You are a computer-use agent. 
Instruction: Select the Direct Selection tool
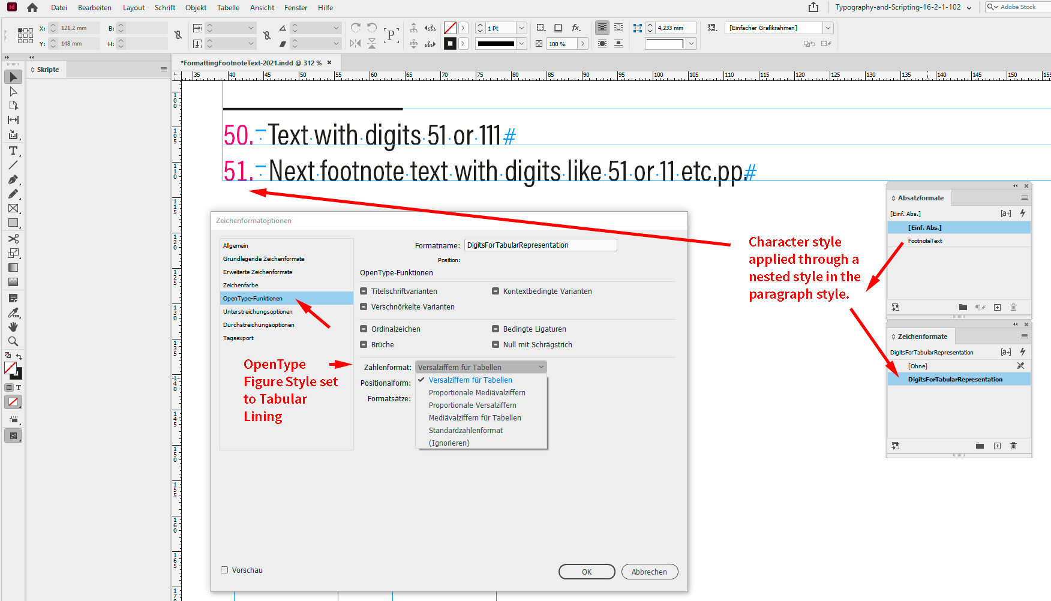[x=13, y=92]
